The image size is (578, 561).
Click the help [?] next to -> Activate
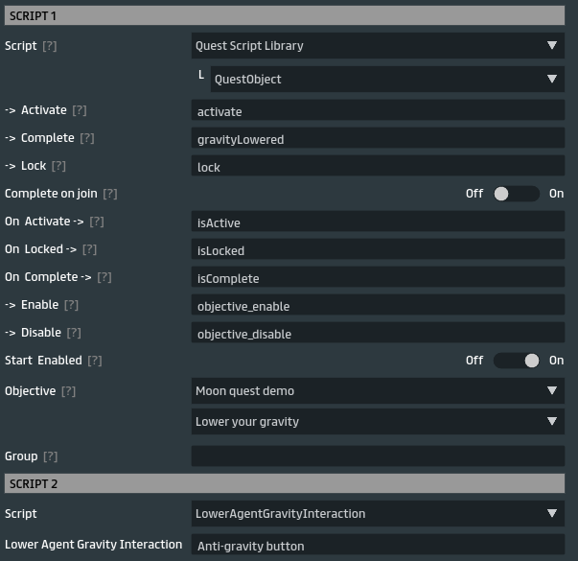80,110
